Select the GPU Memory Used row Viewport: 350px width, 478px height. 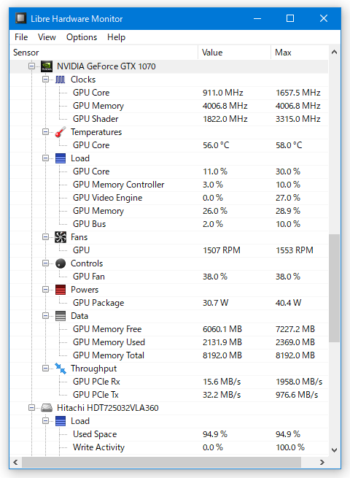(169, 342)
